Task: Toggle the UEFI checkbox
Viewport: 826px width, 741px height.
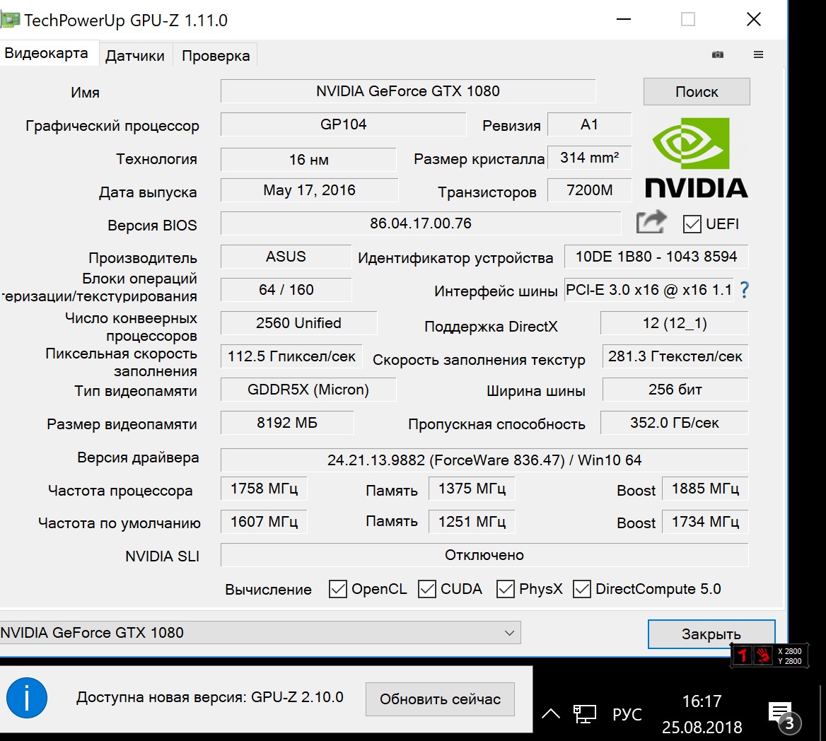Action: (x=692, y=224)
